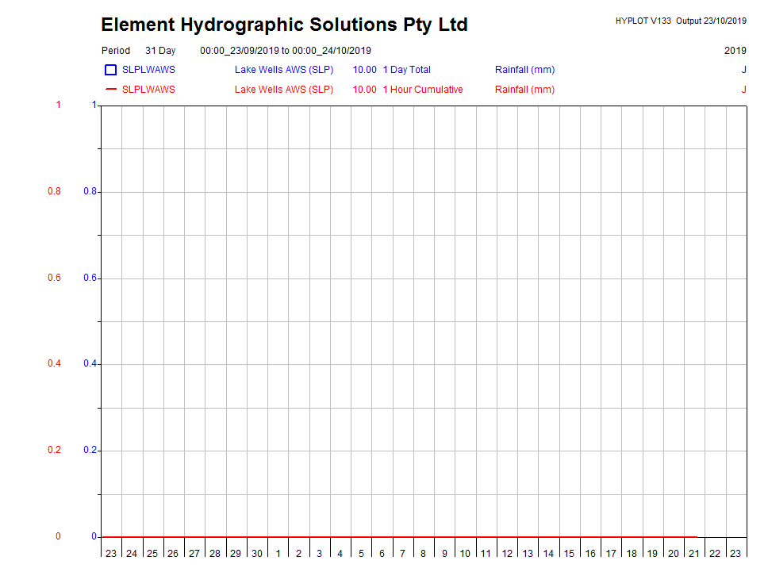The width and height of the screenshot is (768, 576).
Task: Select the '1 Day Total' series label
Action: [x=406, y=70]
